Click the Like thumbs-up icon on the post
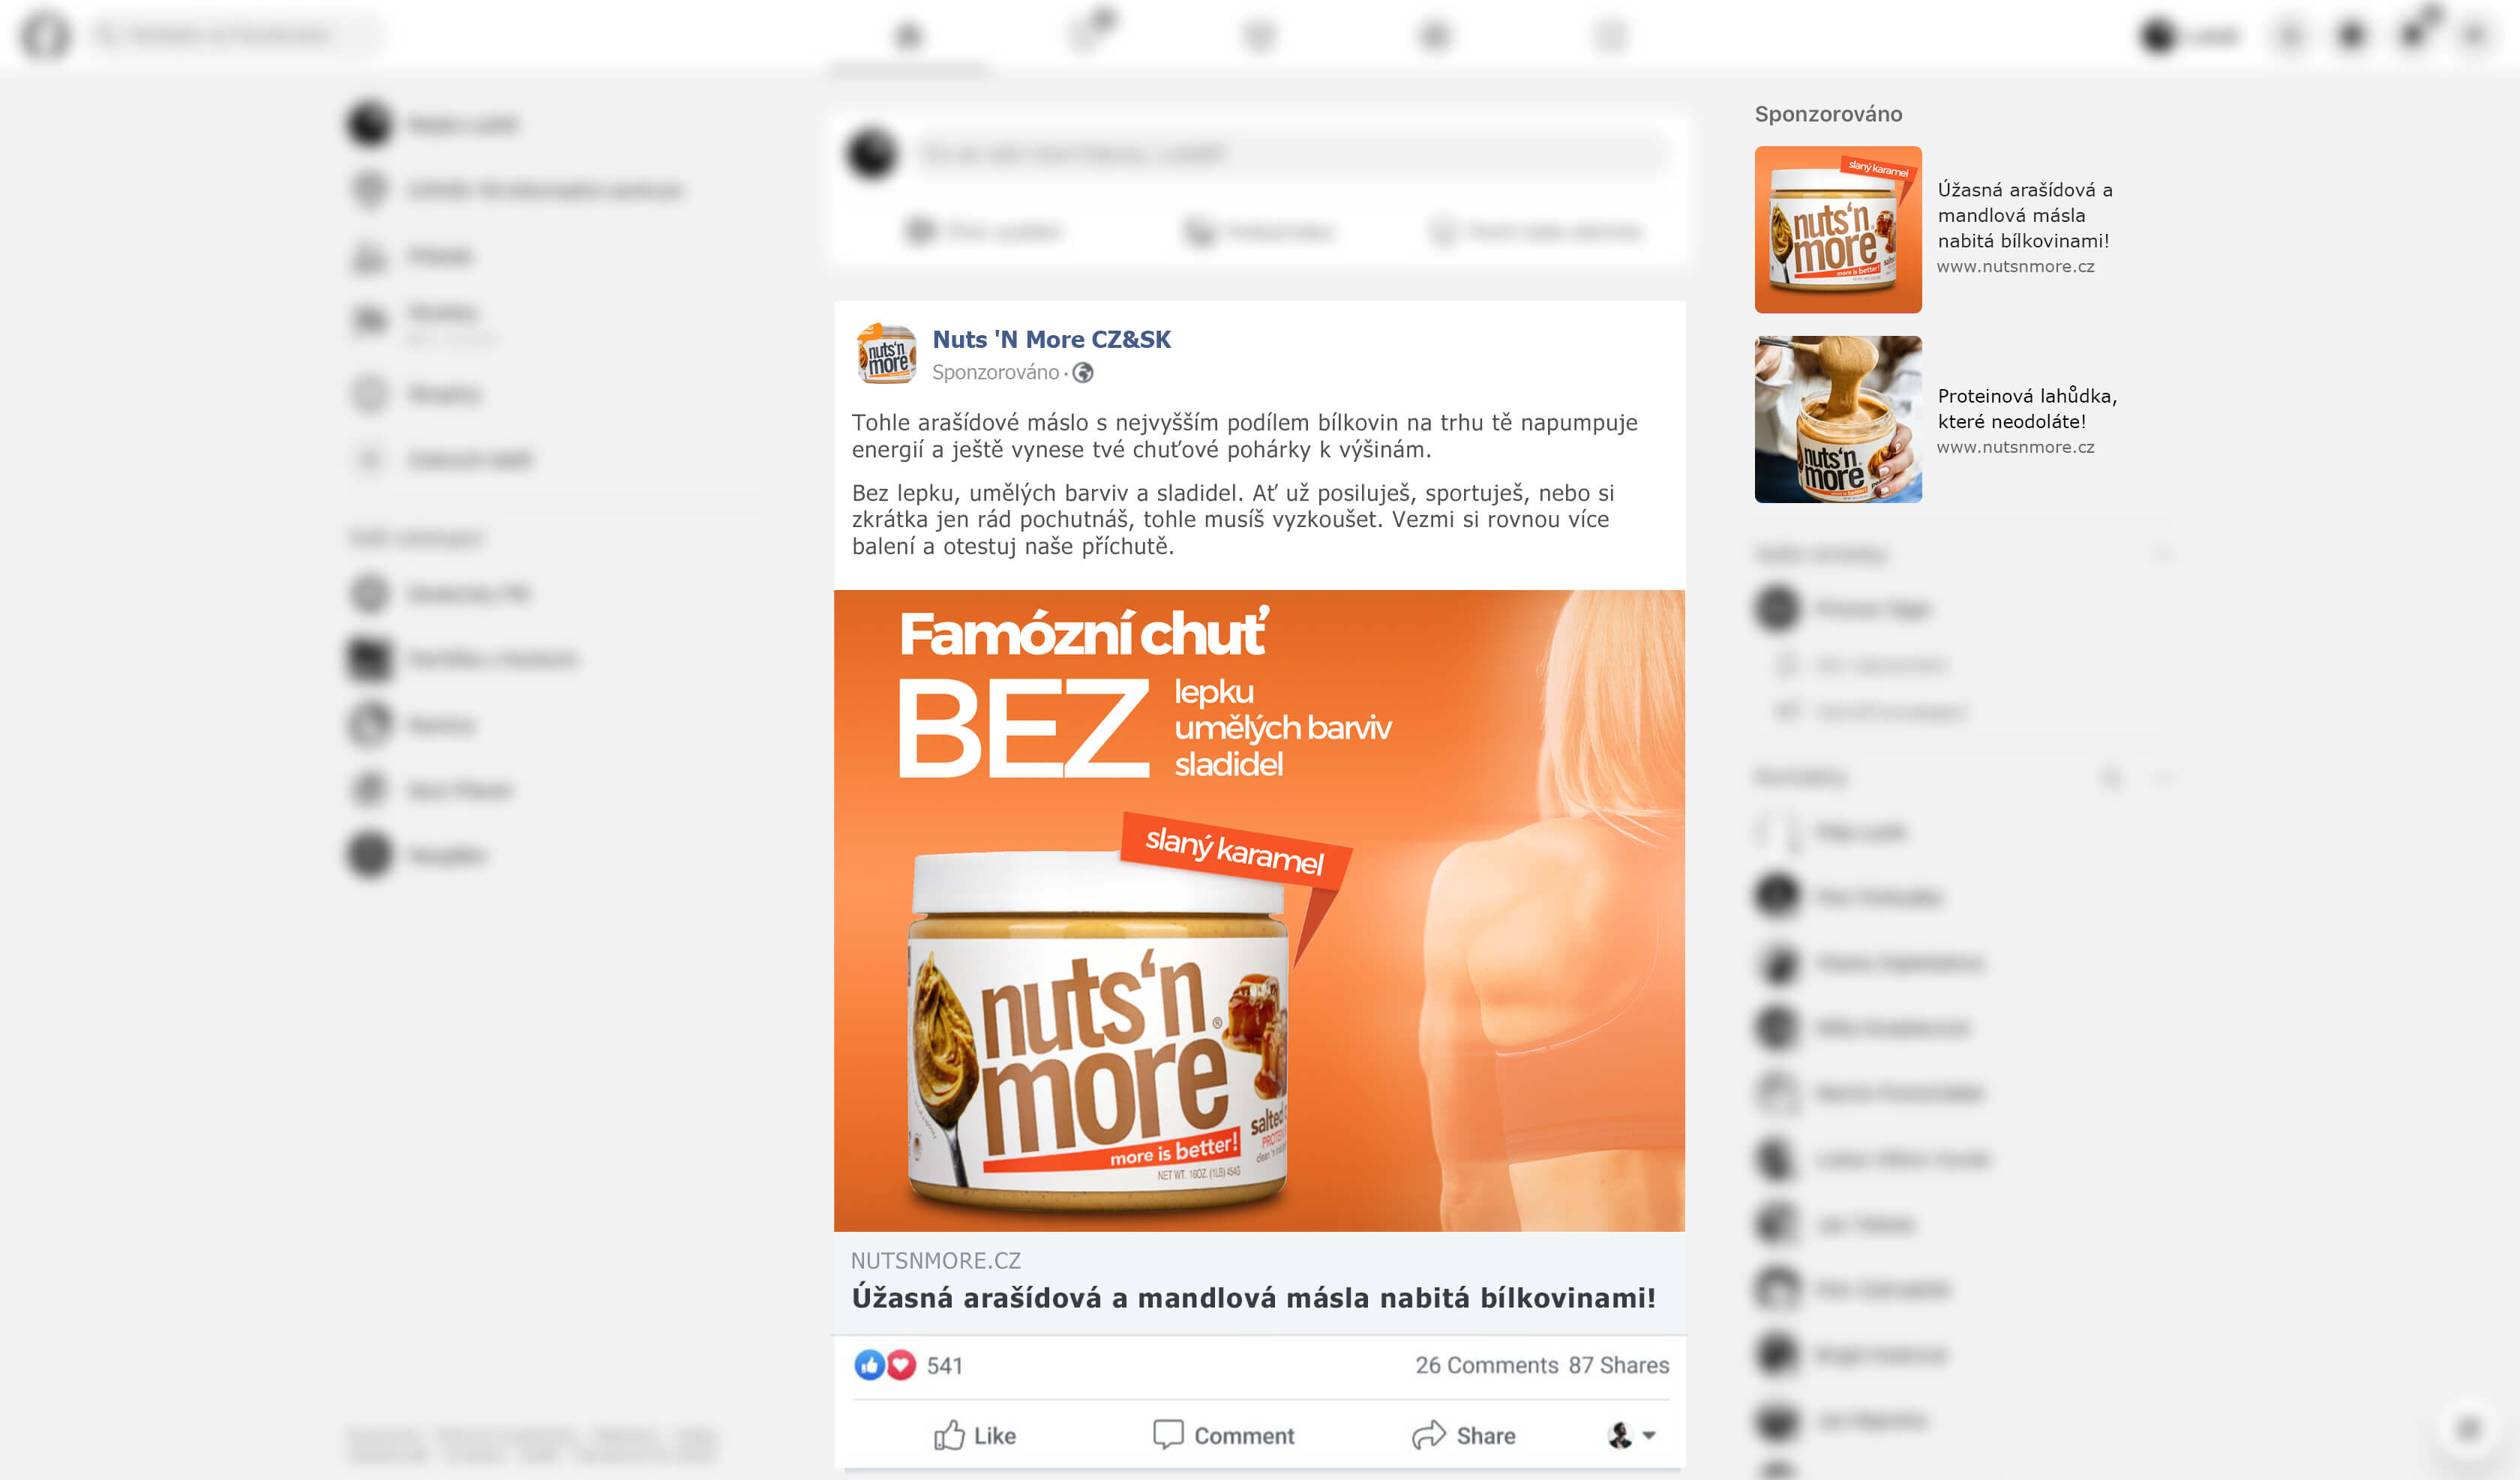This screenshot has width=2520, height=1480. pyautogui.click(x=949, y=1435)
